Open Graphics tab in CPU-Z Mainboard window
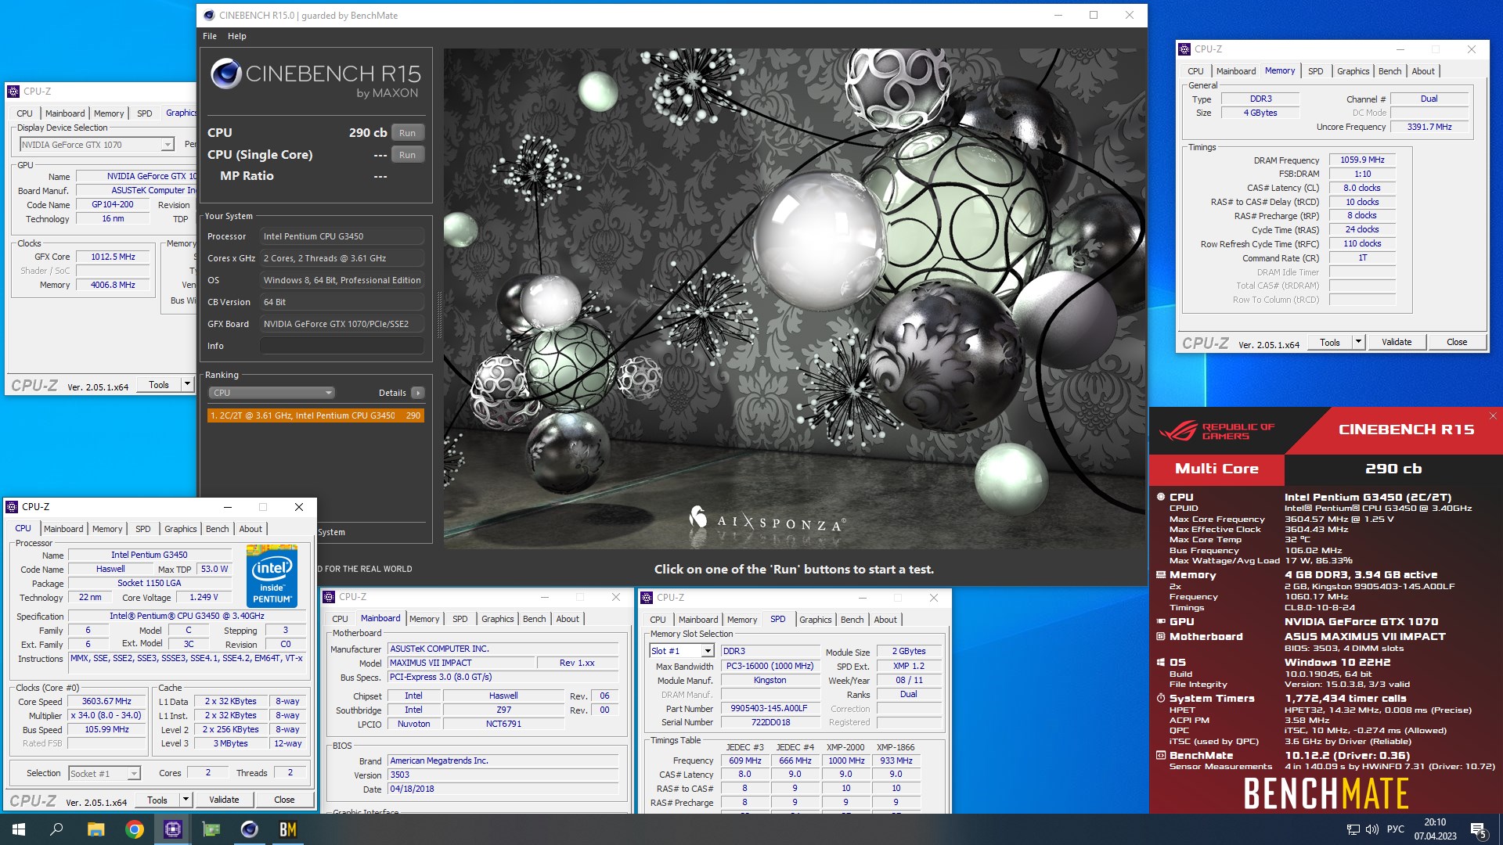This screenshot has height=845, width=1503. (498, 619)
